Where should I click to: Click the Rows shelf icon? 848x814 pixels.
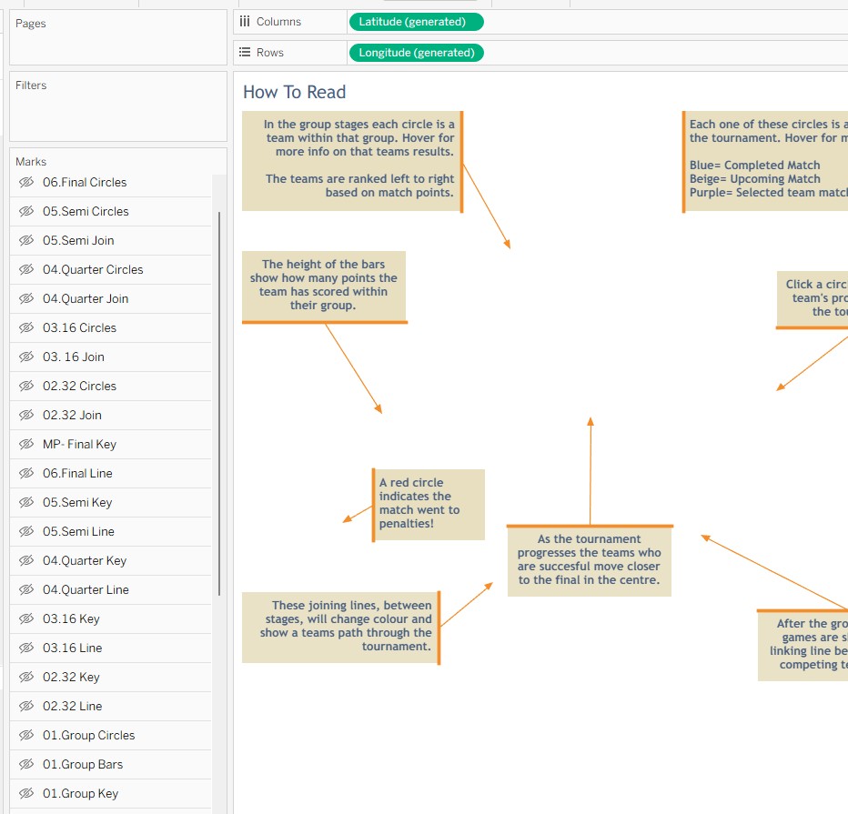coord(245,53)
